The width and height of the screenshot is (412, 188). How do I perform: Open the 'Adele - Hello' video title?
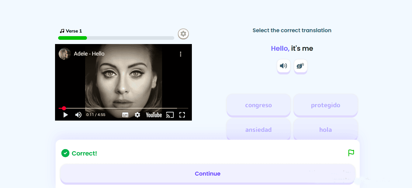coord(89,54)
